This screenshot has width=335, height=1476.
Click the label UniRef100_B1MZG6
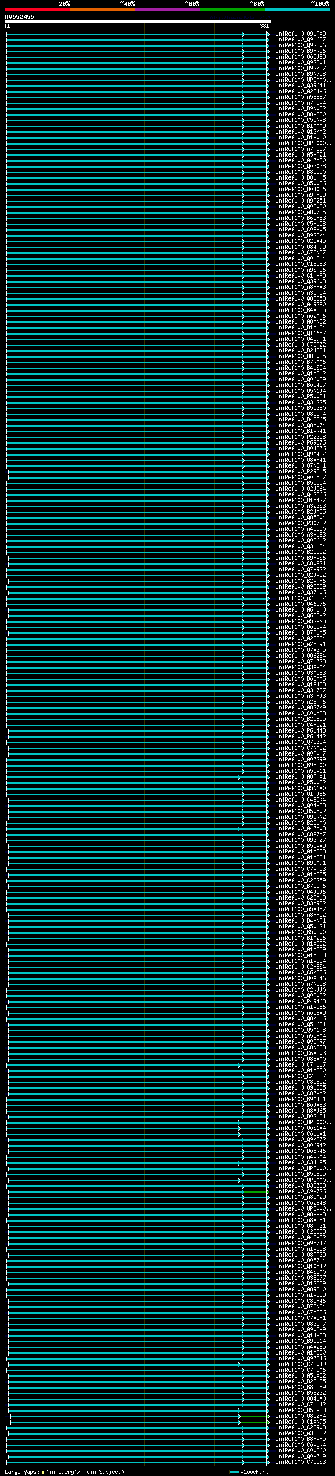(x=300, y=938)
